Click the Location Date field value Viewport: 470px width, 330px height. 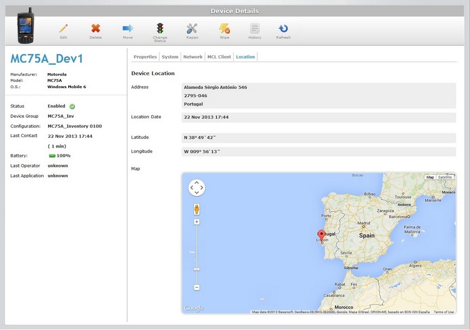pos(318,117)
